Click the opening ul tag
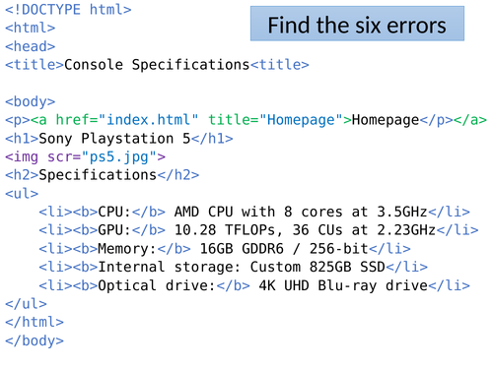Image resolution: width=493 pixels, height=369 pixels. [x=22, y=194]
